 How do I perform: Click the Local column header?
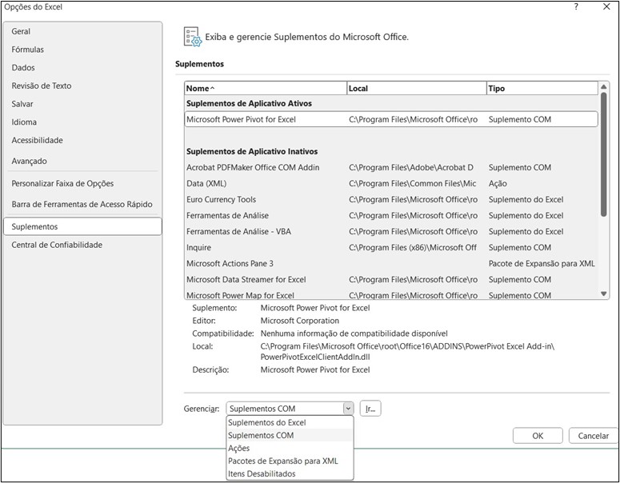(x=416, y=88)
